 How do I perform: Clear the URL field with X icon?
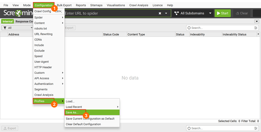160,13
